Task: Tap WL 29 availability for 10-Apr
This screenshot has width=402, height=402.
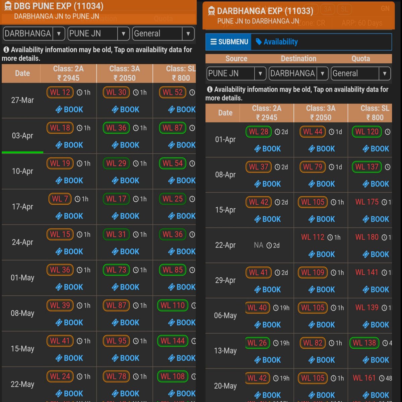Action: (x=116, y=163)
